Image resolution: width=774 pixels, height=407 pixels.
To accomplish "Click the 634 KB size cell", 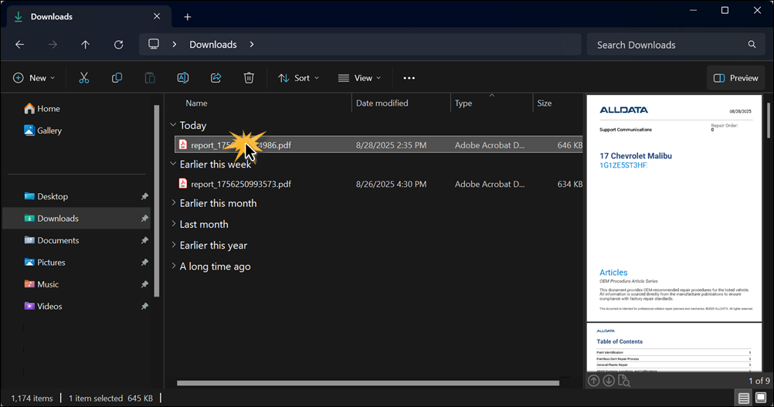I will [570, 184].
